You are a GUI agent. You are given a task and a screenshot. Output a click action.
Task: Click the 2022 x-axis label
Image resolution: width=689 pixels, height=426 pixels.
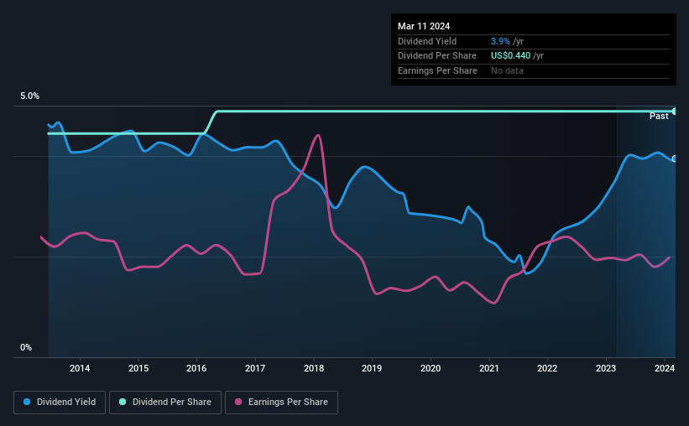[547, 368]
